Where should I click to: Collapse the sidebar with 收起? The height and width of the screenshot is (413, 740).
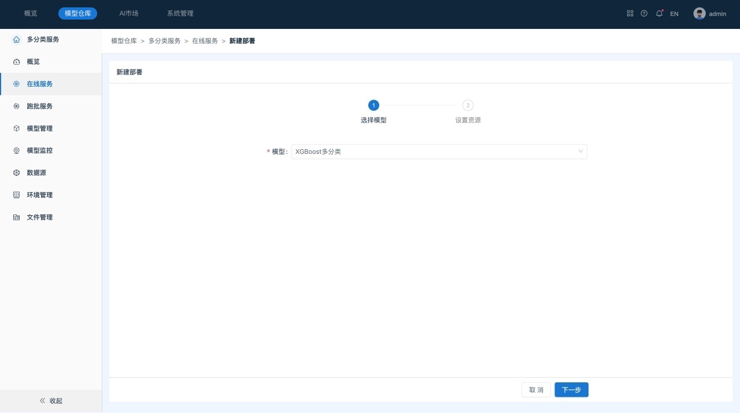click(x=51, y=401)
